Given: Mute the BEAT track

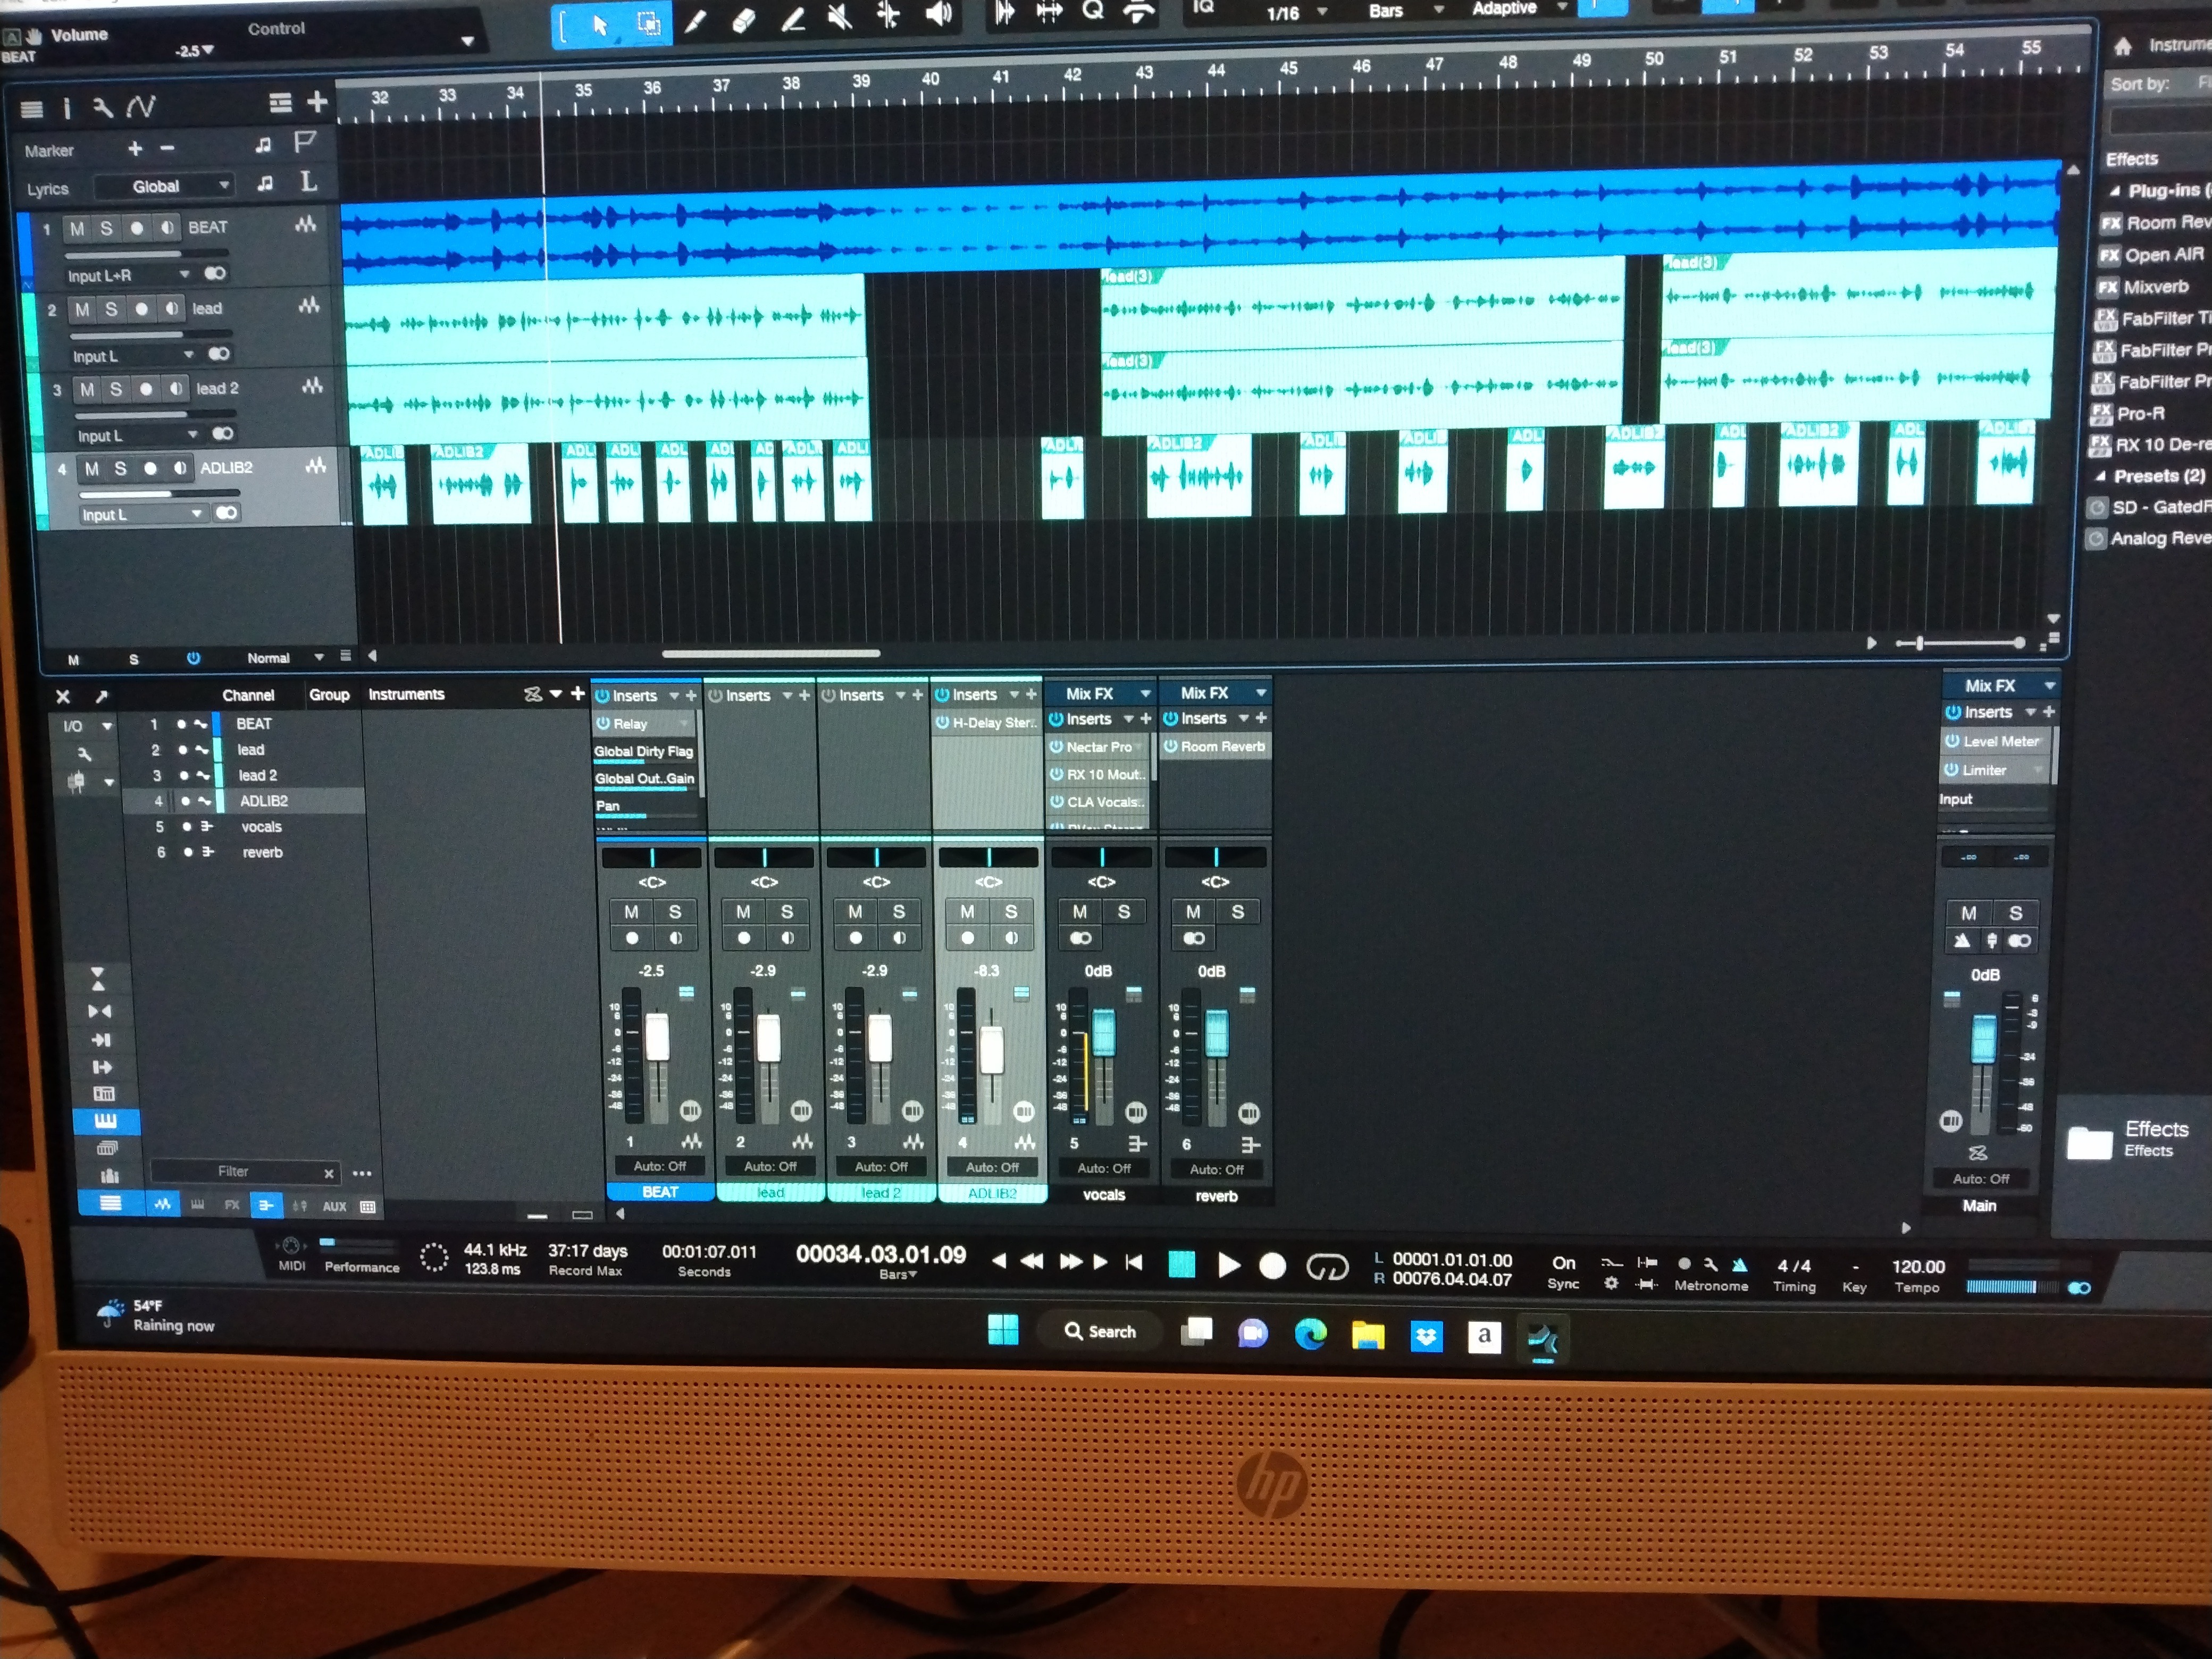Looking at the screenshot, I should pyautogui.click(x=77, y=229).
